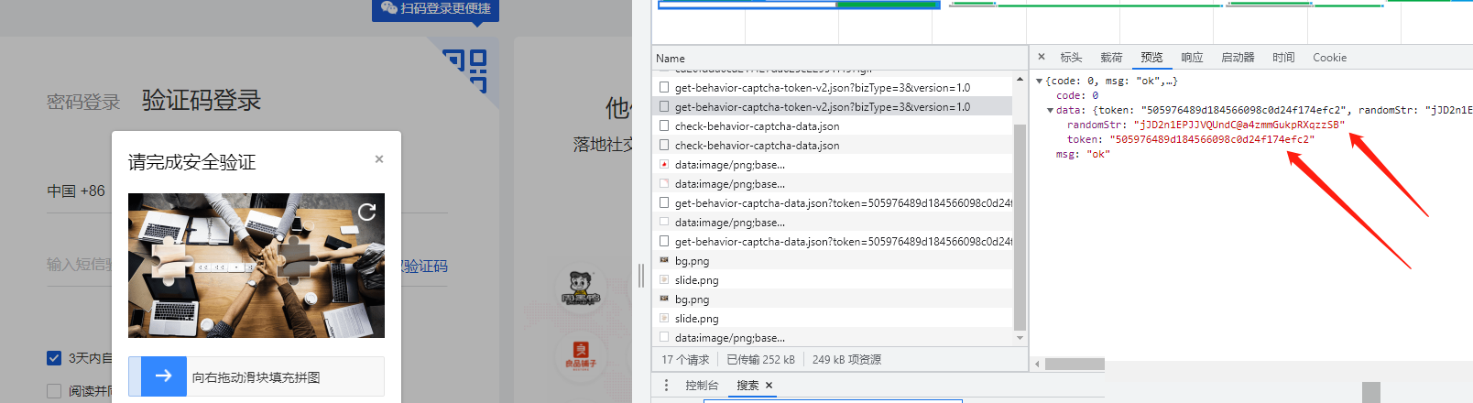Click the preview pane horizontal scrollbar thumb
The width and height of the screenshot is (1473, 403).
[x=1075, y=365]
